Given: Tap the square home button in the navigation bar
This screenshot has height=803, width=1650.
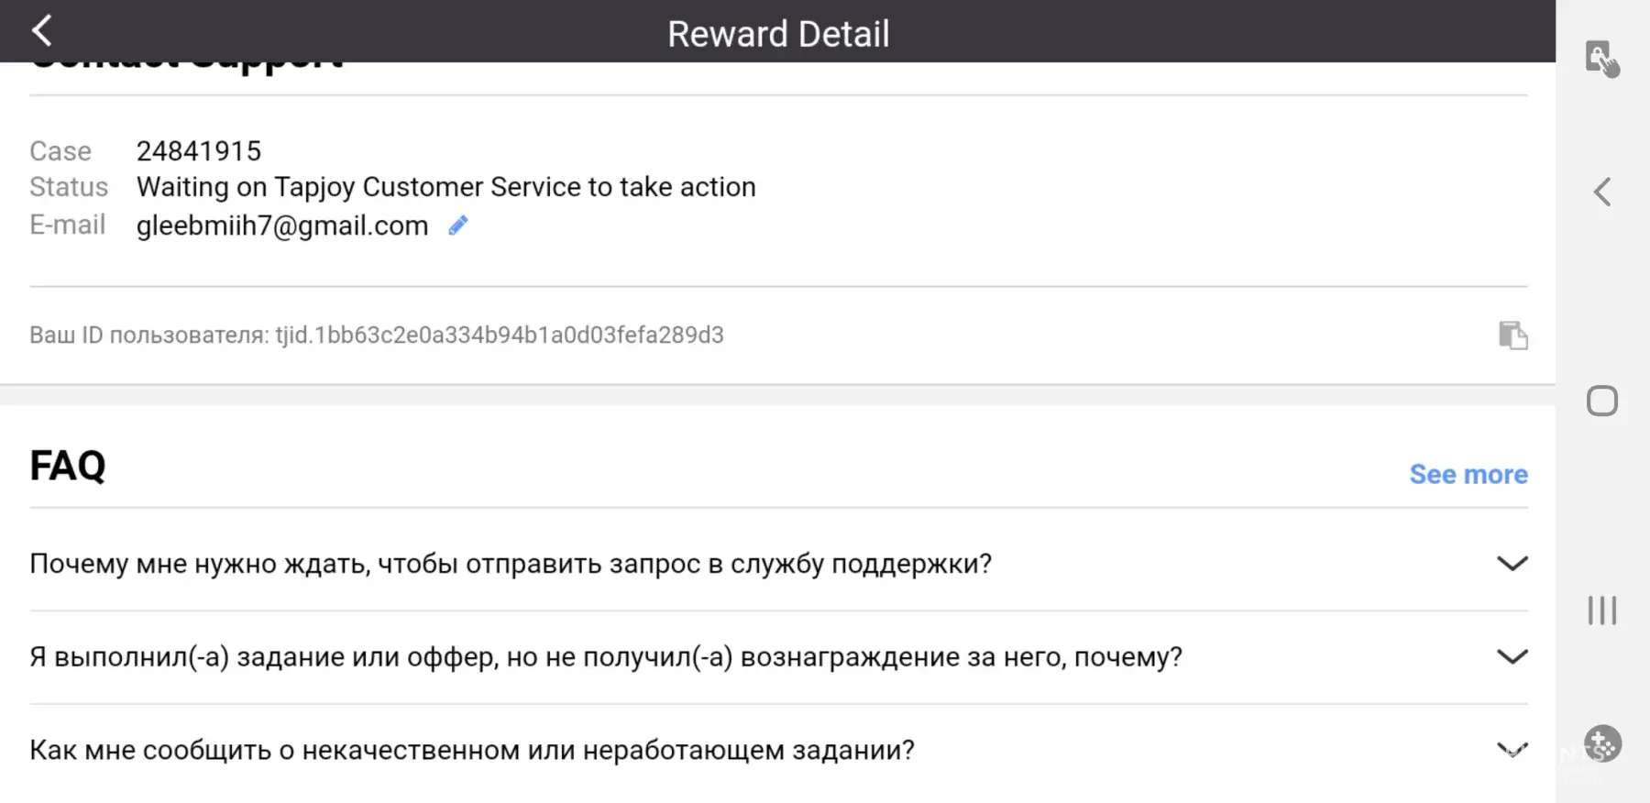Looking at the screenshot, I should click(x=1601, y=401).
